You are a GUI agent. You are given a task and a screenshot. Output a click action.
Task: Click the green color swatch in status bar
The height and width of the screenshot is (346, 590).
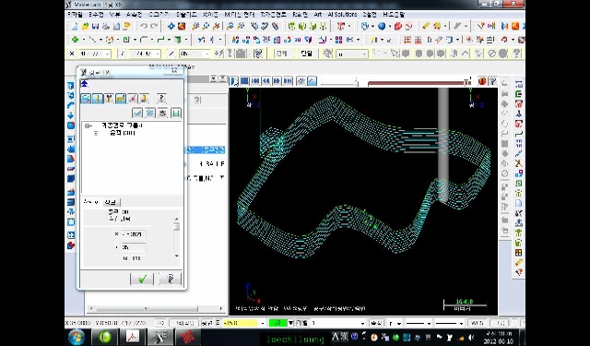coord(277,323)
